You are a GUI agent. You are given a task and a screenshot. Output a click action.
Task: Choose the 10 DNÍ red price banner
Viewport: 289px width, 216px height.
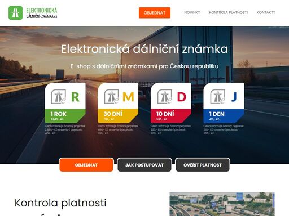click(171, 116)
